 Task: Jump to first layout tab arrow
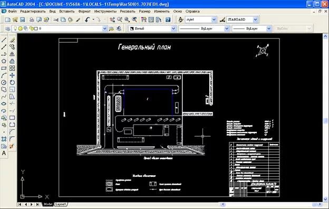click(20, 204)
